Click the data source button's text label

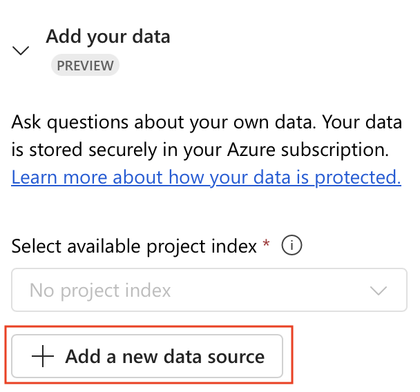[164, 357]
